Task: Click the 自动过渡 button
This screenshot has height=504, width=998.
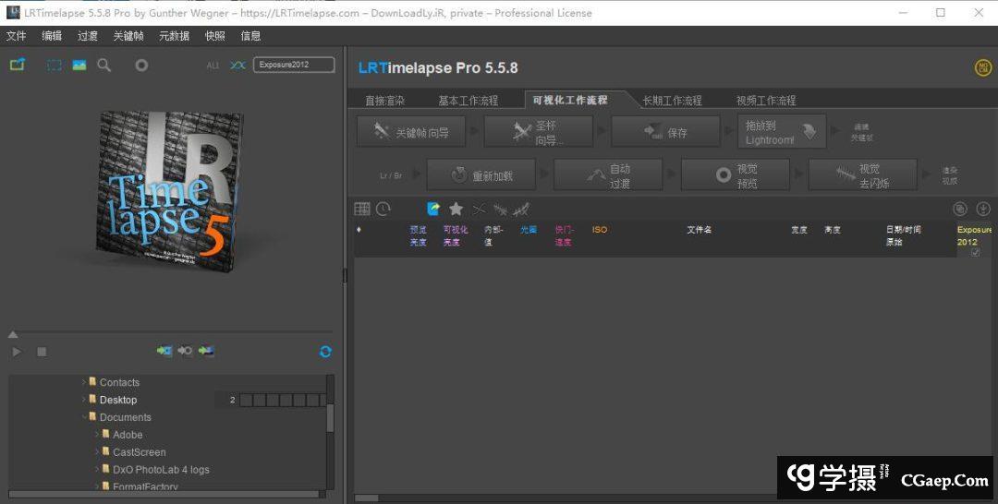Action: [608, 174]
